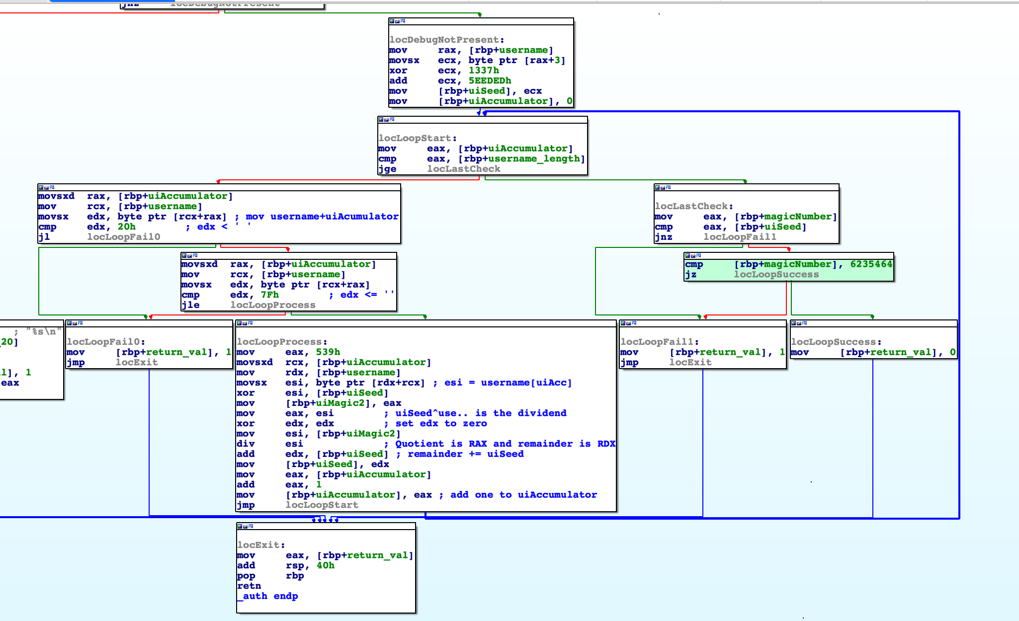
Task: Select the 'xor ecx, 1337h' instruction
Action: point(443,71)
